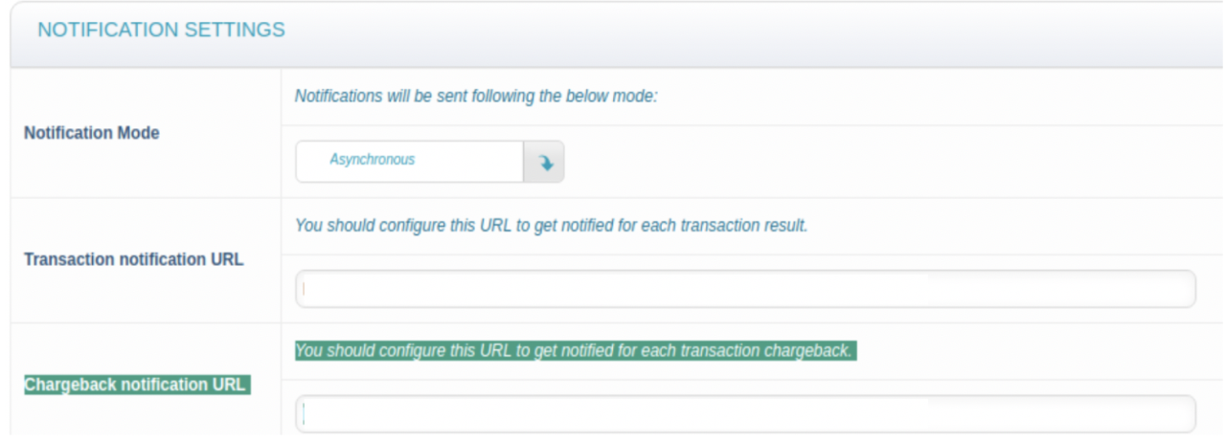This screenshot has width=1226, height=442.
Task: Click the arrow icon beside Asynchronous
Action: click(544, 162)
